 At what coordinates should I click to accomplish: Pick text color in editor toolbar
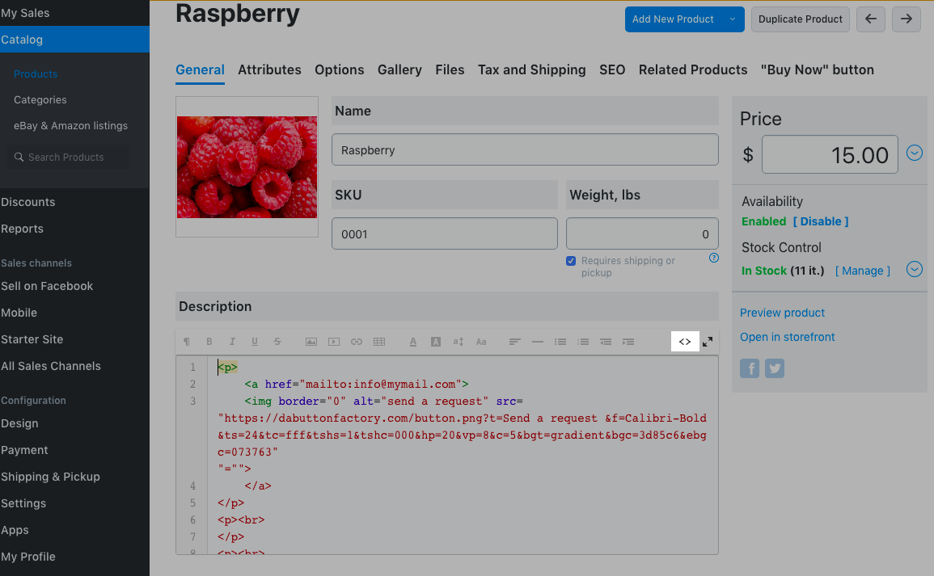point(413,342)
